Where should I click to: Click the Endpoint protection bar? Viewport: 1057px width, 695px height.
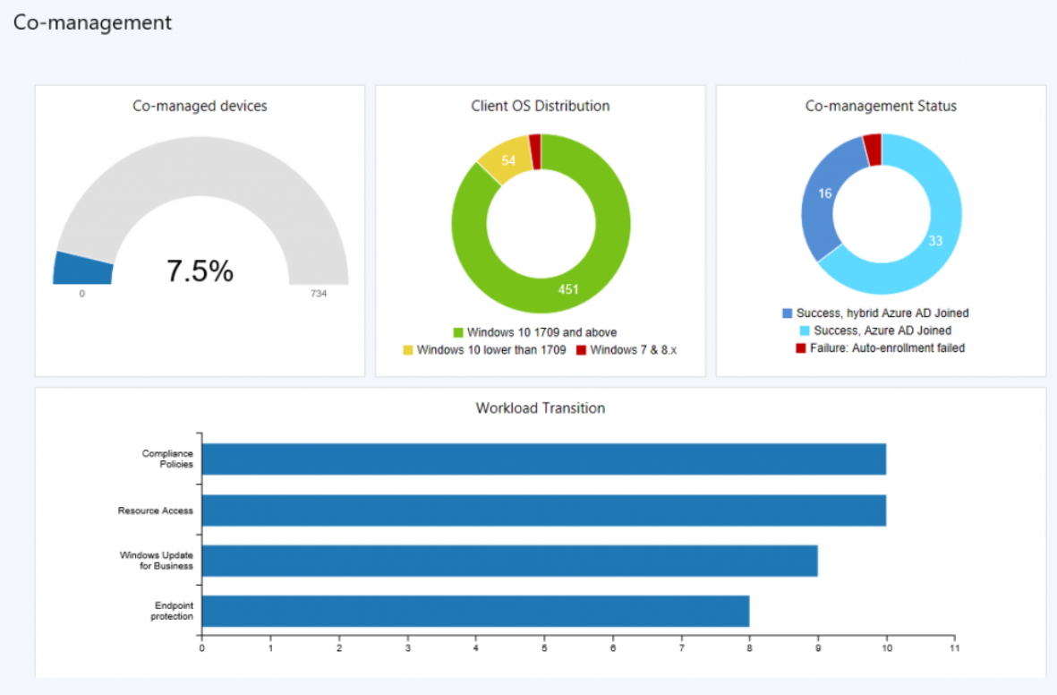coord(476,612)
